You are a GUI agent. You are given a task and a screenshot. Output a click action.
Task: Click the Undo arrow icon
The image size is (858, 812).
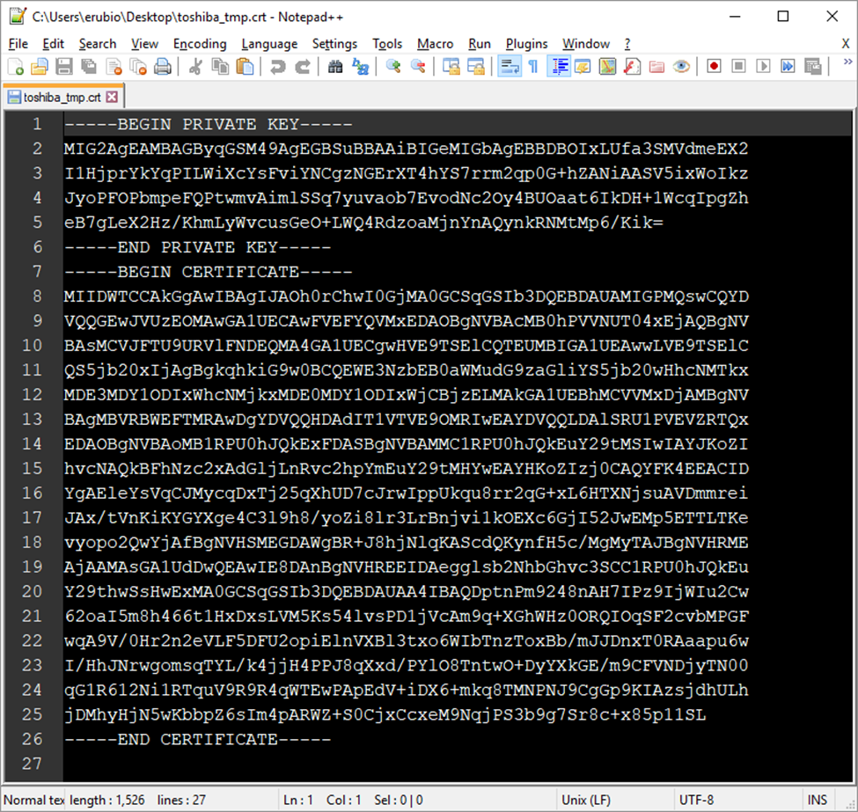point(277,67)
